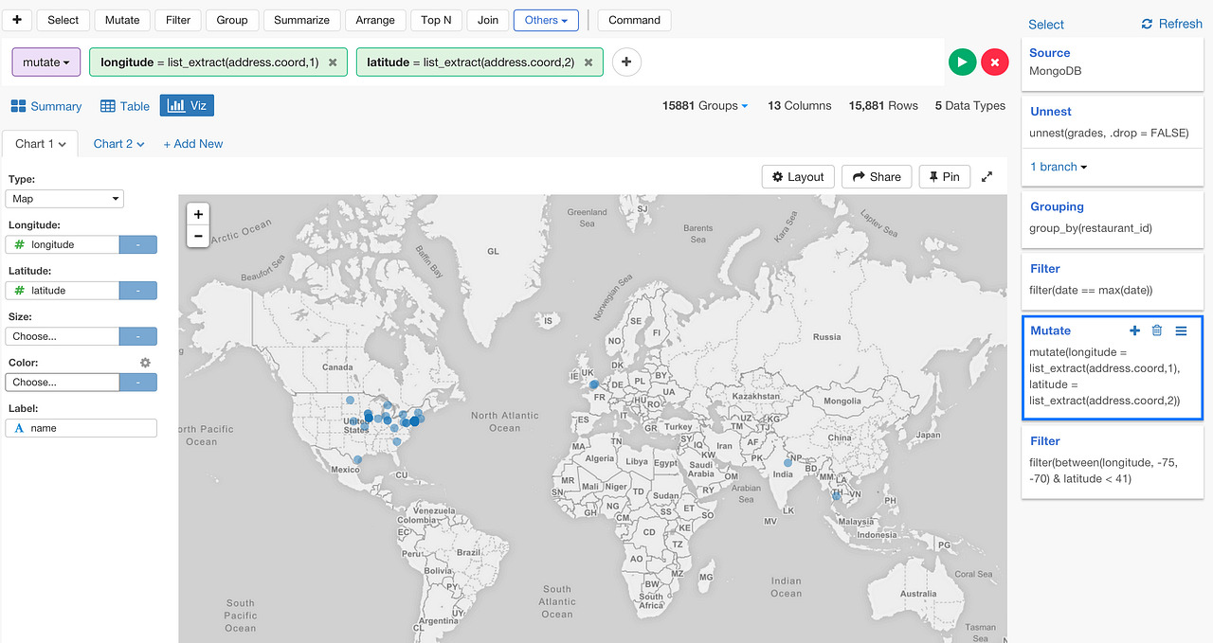
Task: Delete the Mutate step with the trash icon
Action: coord(1156,330)
